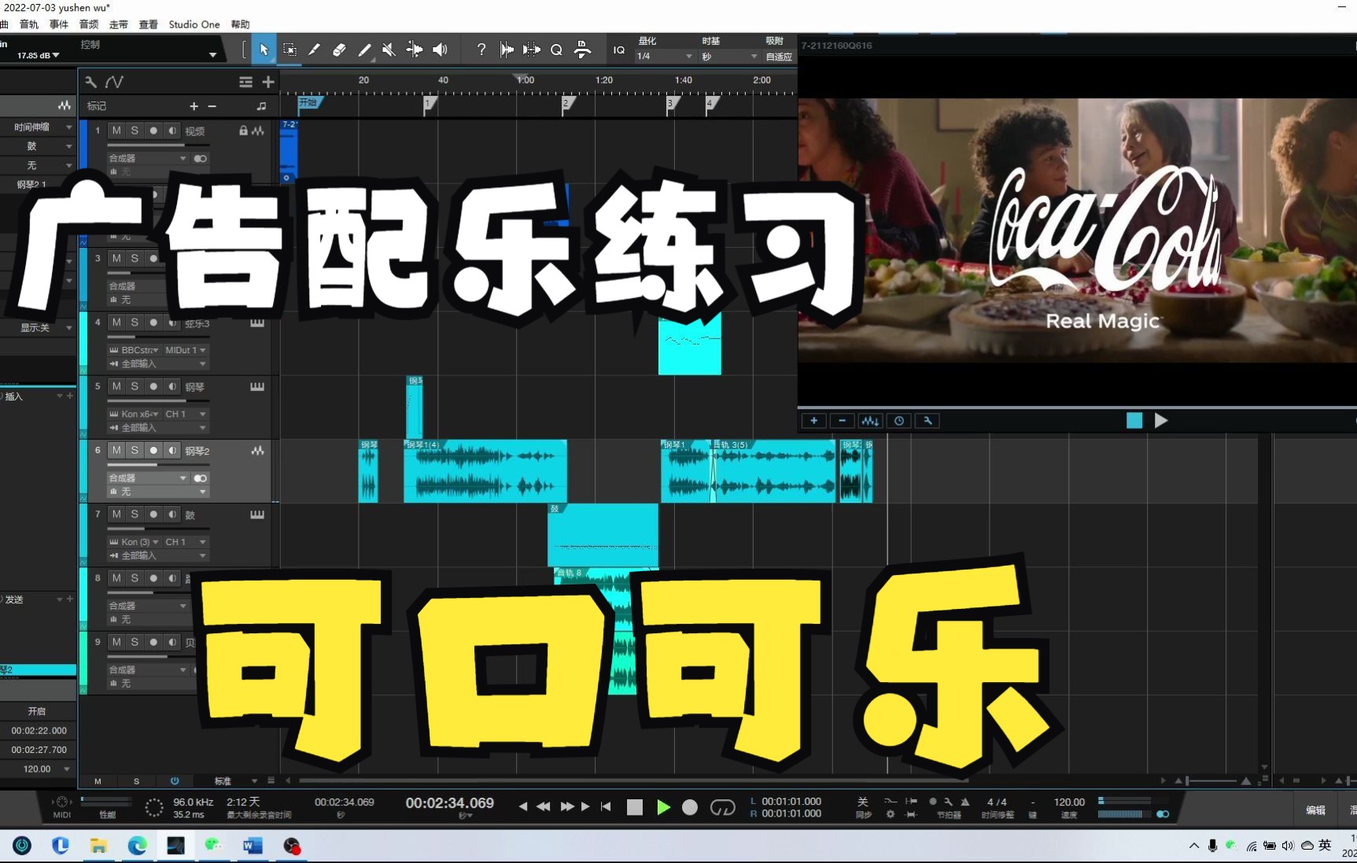
Task: Show the automation curve view
Action: pyautogui.click(x=115, y=82)
